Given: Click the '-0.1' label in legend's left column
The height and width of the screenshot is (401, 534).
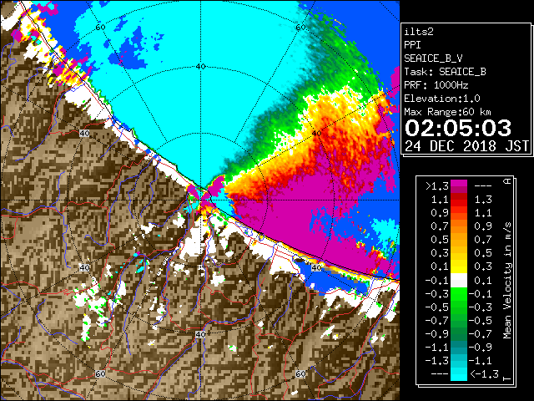Looking at the screenshot, I should pyautogui.click(x=437, y=281).
